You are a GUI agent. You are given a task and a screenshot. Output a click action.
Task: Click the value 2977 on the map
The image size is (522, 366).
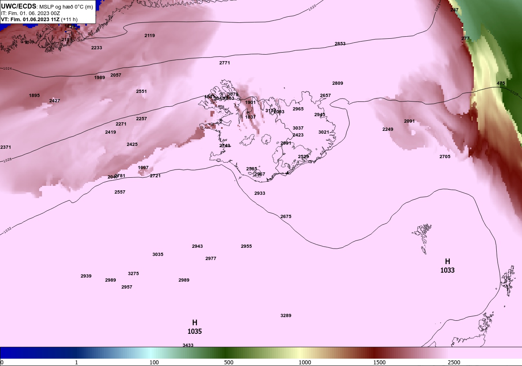click(x=211, y=258)
